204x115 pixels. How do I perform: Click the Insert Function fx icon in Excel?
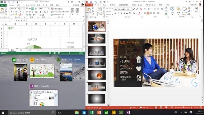24,21
